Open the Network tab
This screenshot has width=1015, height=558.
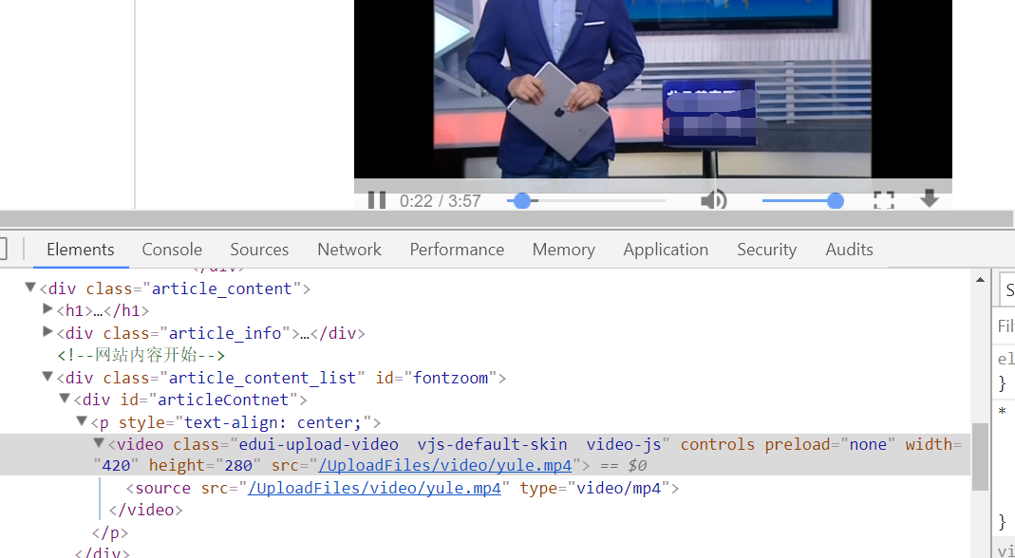[349, 250]
